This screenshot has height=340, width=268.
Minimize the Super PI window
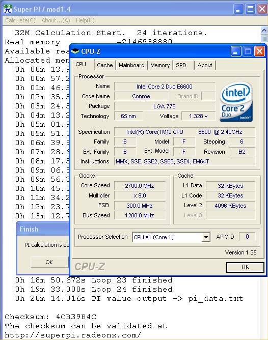238,9
